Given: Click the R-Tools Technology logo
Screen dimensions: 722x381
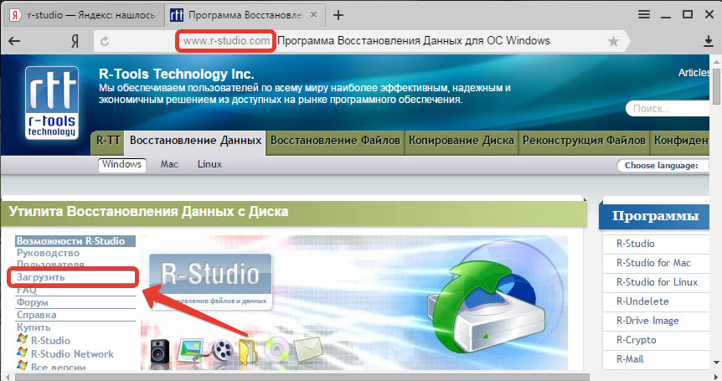Looking at the screenshot, I should pyautogui.click(x=50, y=107).
